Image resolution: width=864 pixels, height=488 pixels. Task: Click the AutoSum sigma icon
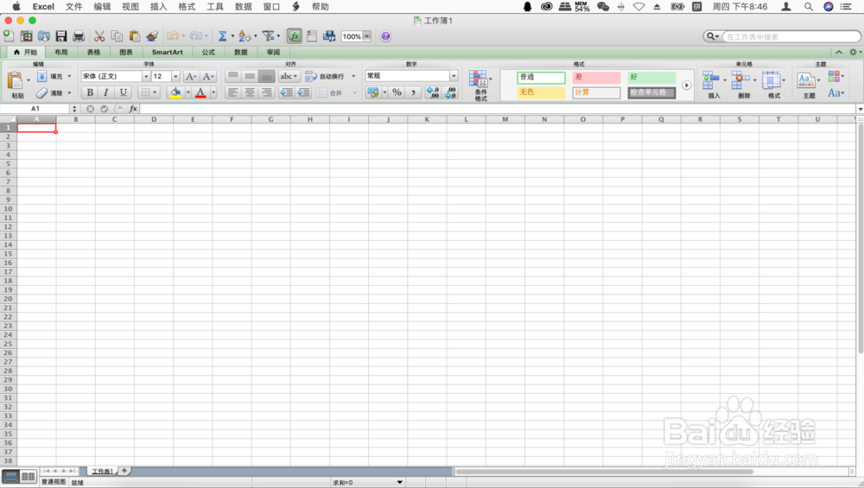pos(223,35)
